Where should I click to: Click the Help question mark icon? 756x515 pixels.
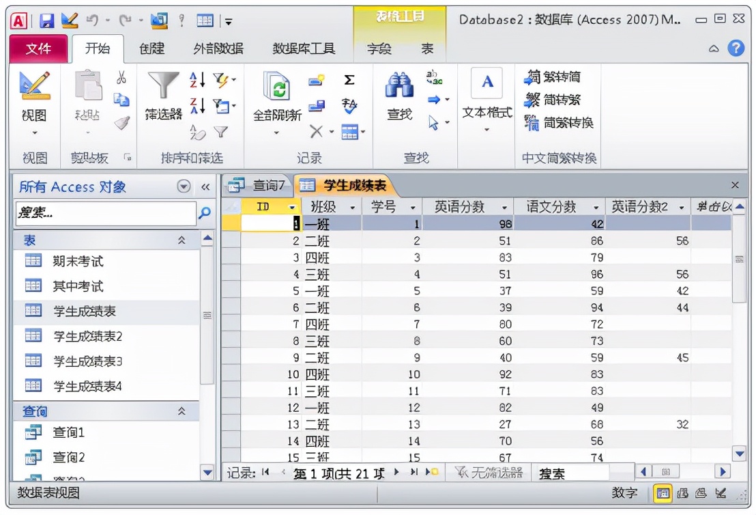pyautogui.click(x=736, y=48)
